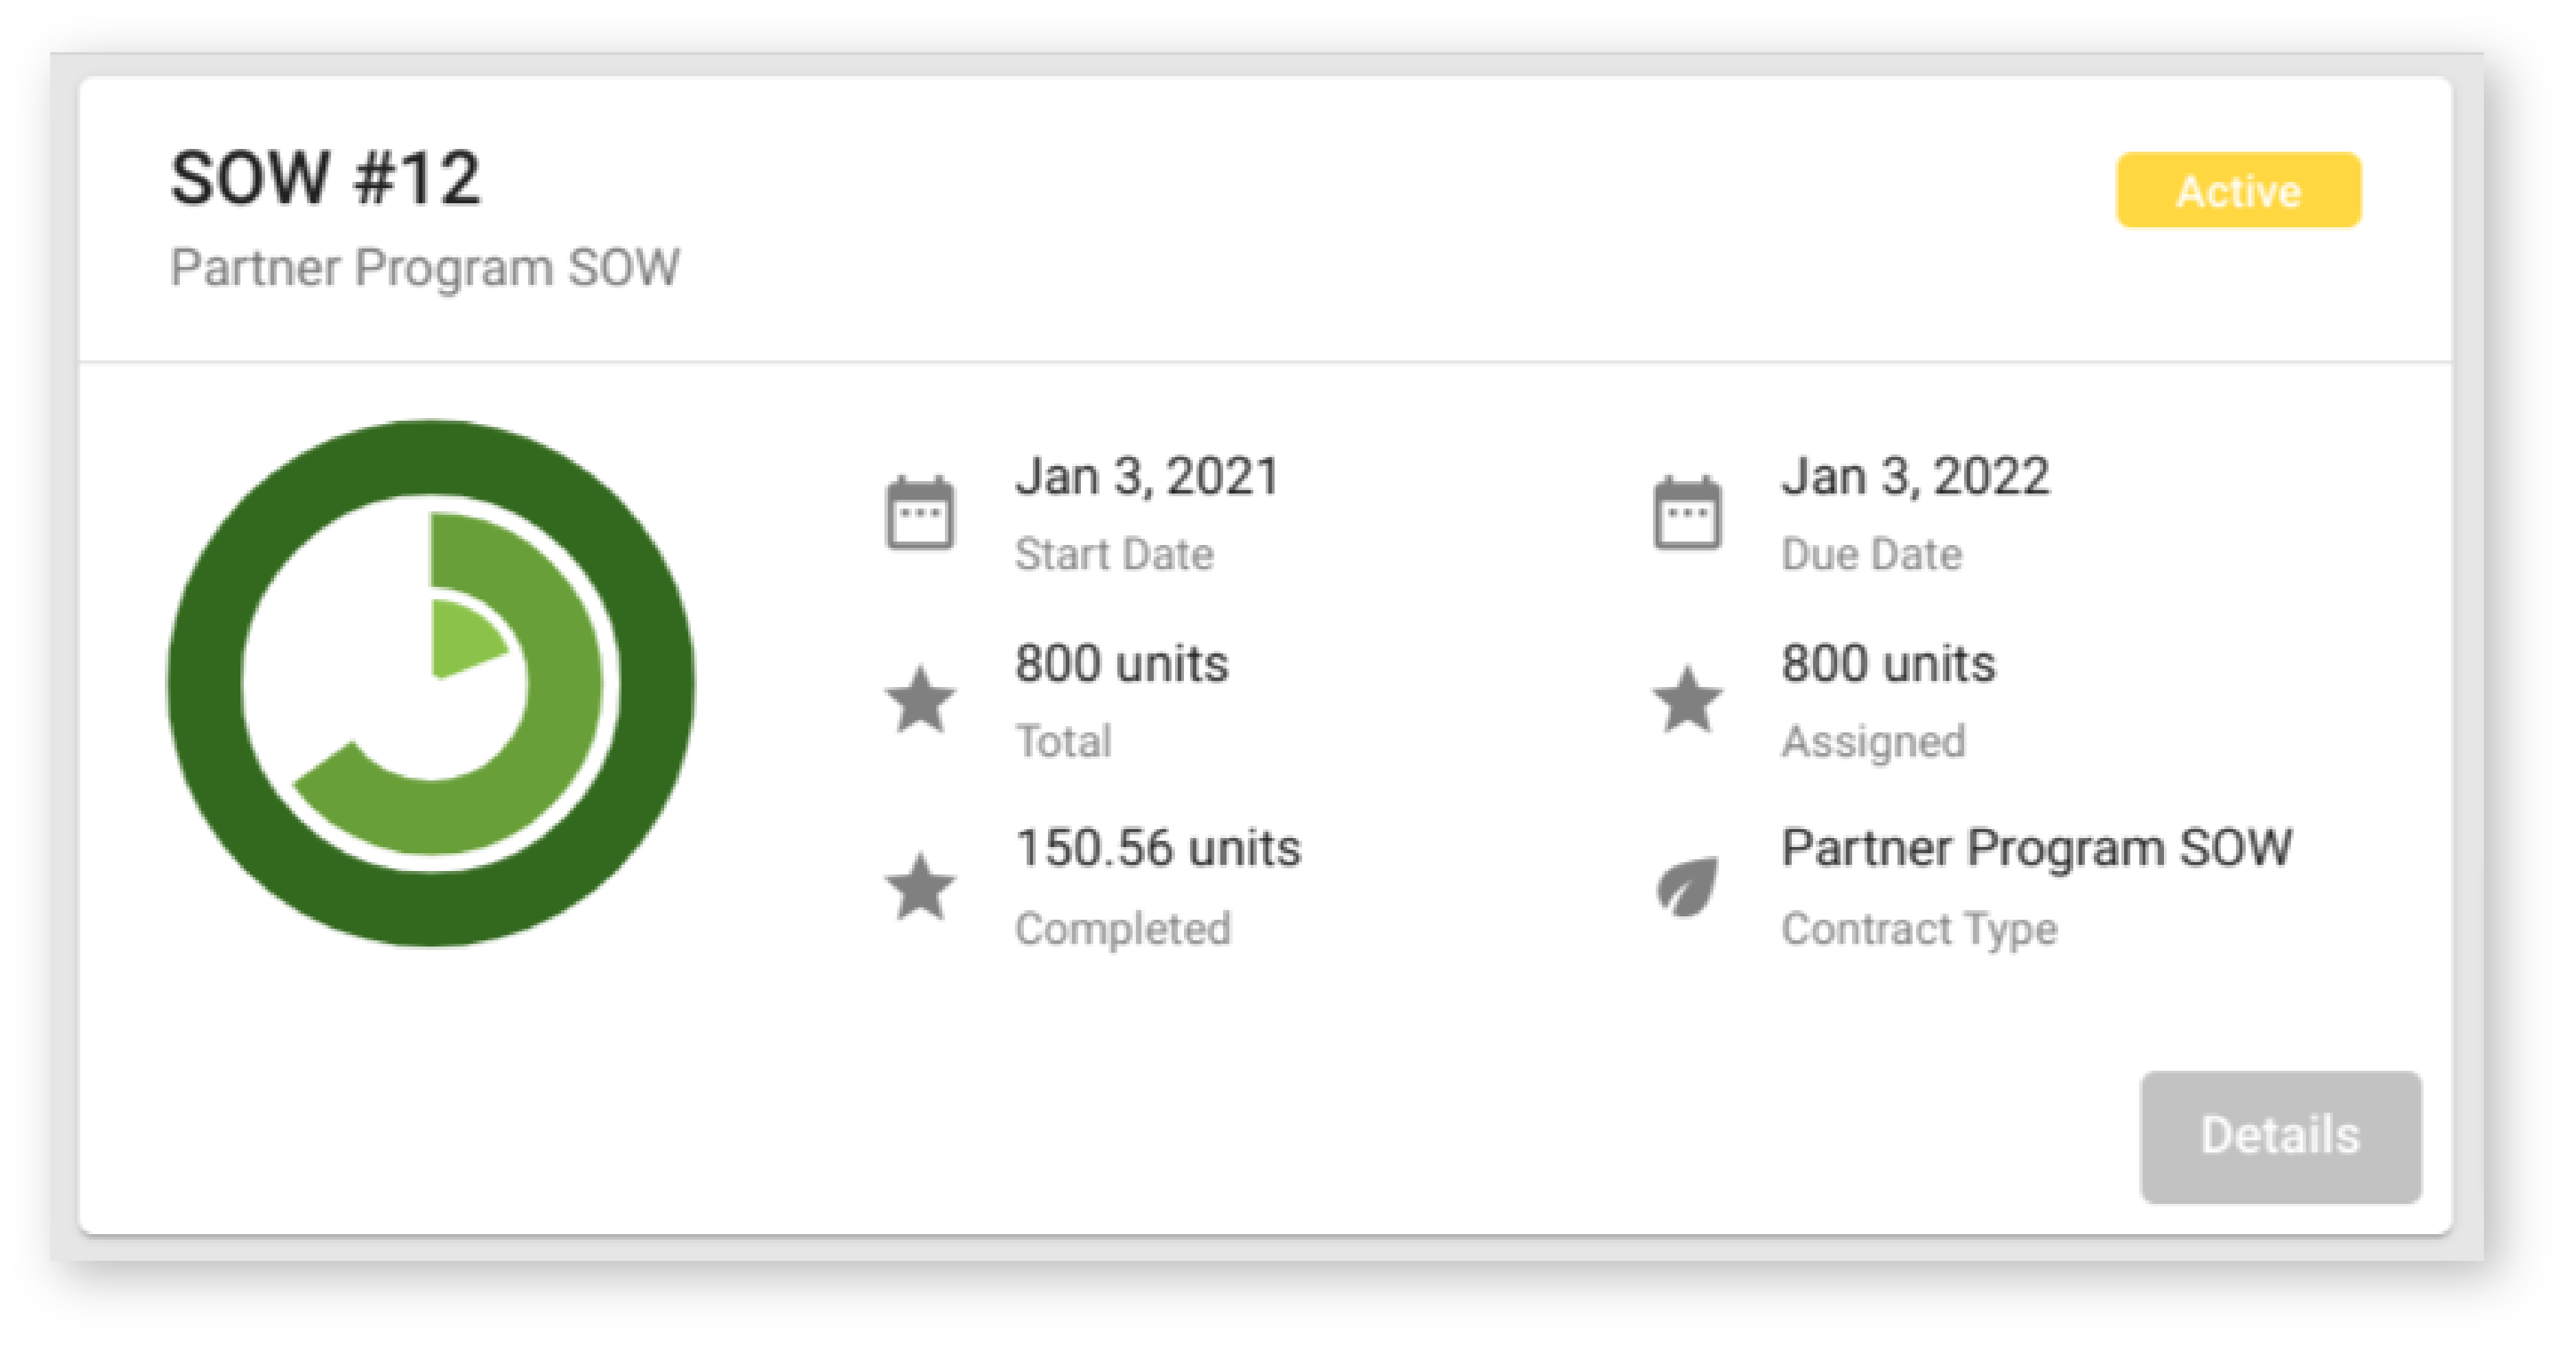Click the 800 units Assigned value
The width and height of the screenshot is (2576, 1346).
coord(1887,664)
